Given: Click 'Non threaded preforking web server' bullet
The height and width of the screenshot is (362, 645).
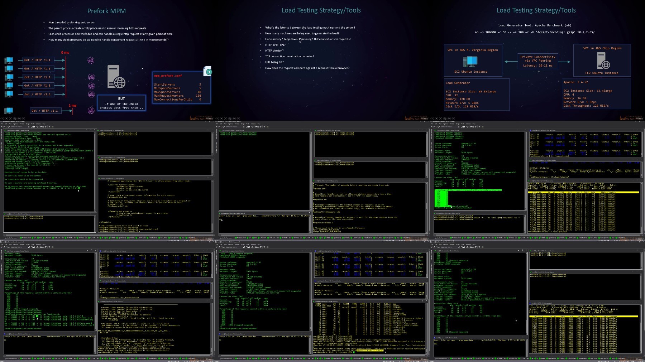Looking at the screenshot, I should click(x=72, y=22).
